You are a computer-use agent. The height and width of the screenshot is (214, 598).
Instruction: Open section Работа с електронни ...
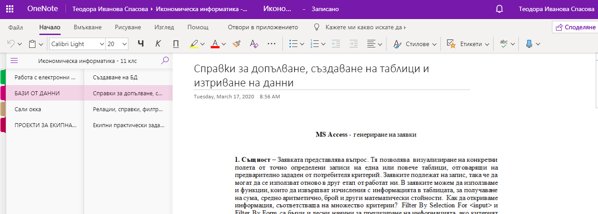tap(45, 77)
